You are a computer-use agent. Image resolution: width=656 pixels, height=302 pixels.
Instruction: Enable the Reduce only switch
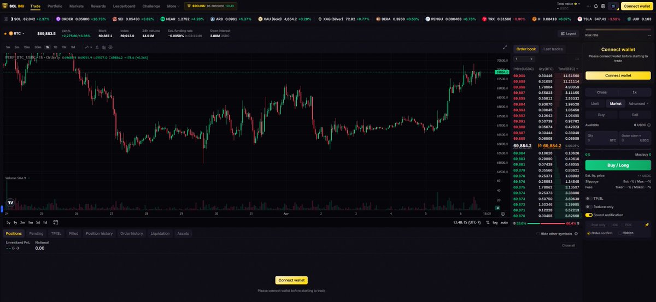(x=588, y=206)
